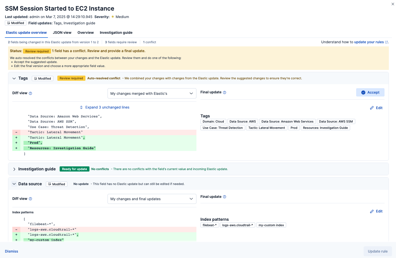
Task: Click the Review required badge in Tags header
Action: click(71, 78)
